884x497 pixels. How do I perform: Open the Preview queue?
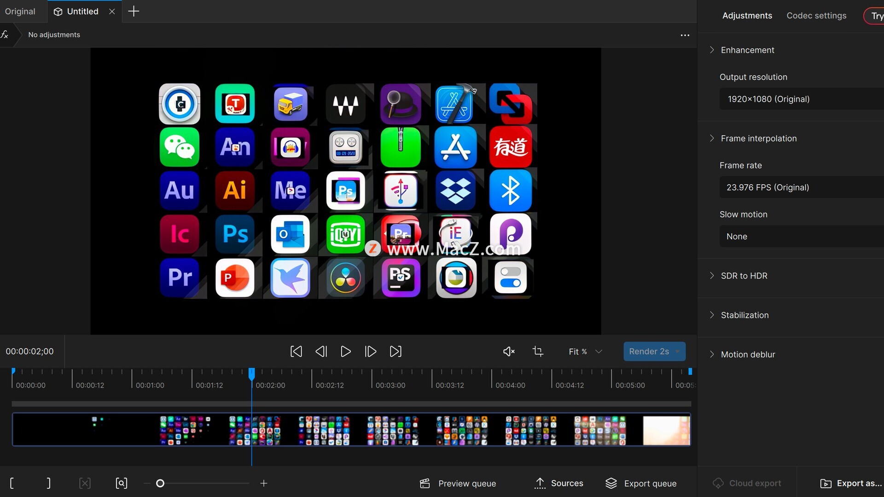point(458,483)
